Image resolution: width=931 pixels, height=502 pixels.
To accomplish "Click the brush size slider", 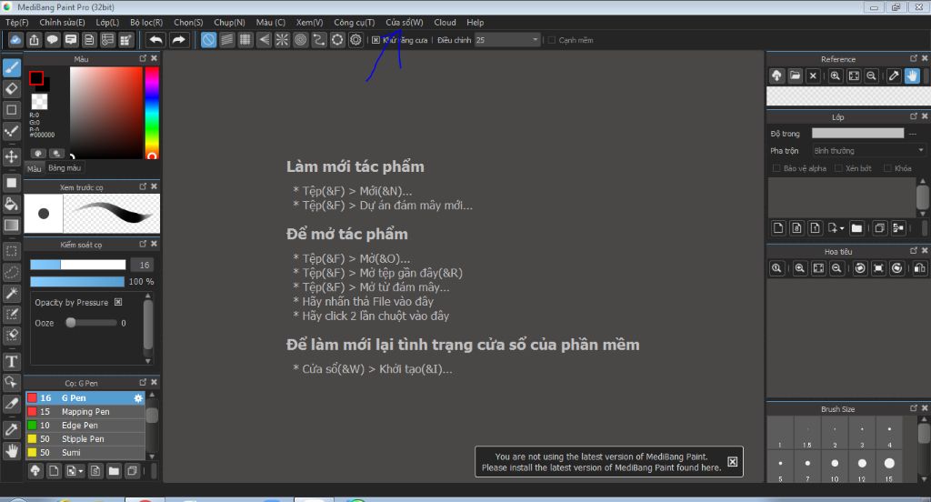I will [x=78, y=265].
